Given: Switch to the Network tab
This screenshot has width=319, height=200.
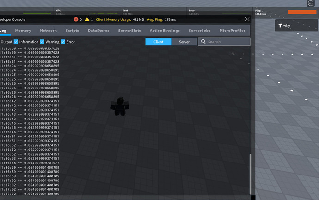Looking at the screenshot, I should click(x=48, y=31).
